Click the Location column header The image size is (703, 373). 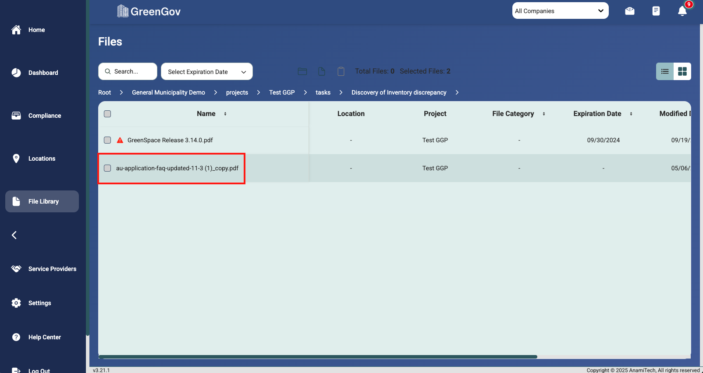[351, 114]
